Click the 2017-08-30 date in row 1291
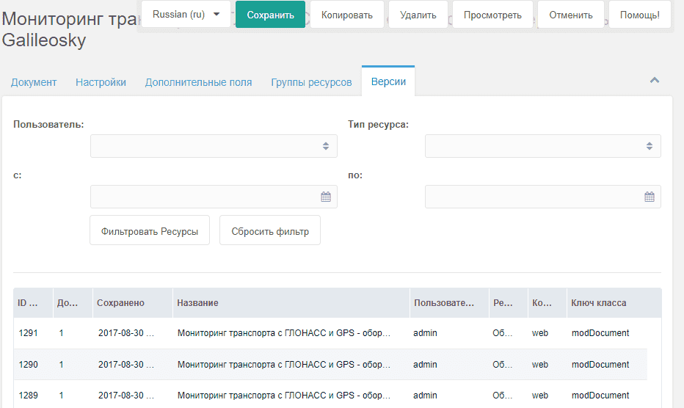The image size is (684, 408). tap(126, 333)
